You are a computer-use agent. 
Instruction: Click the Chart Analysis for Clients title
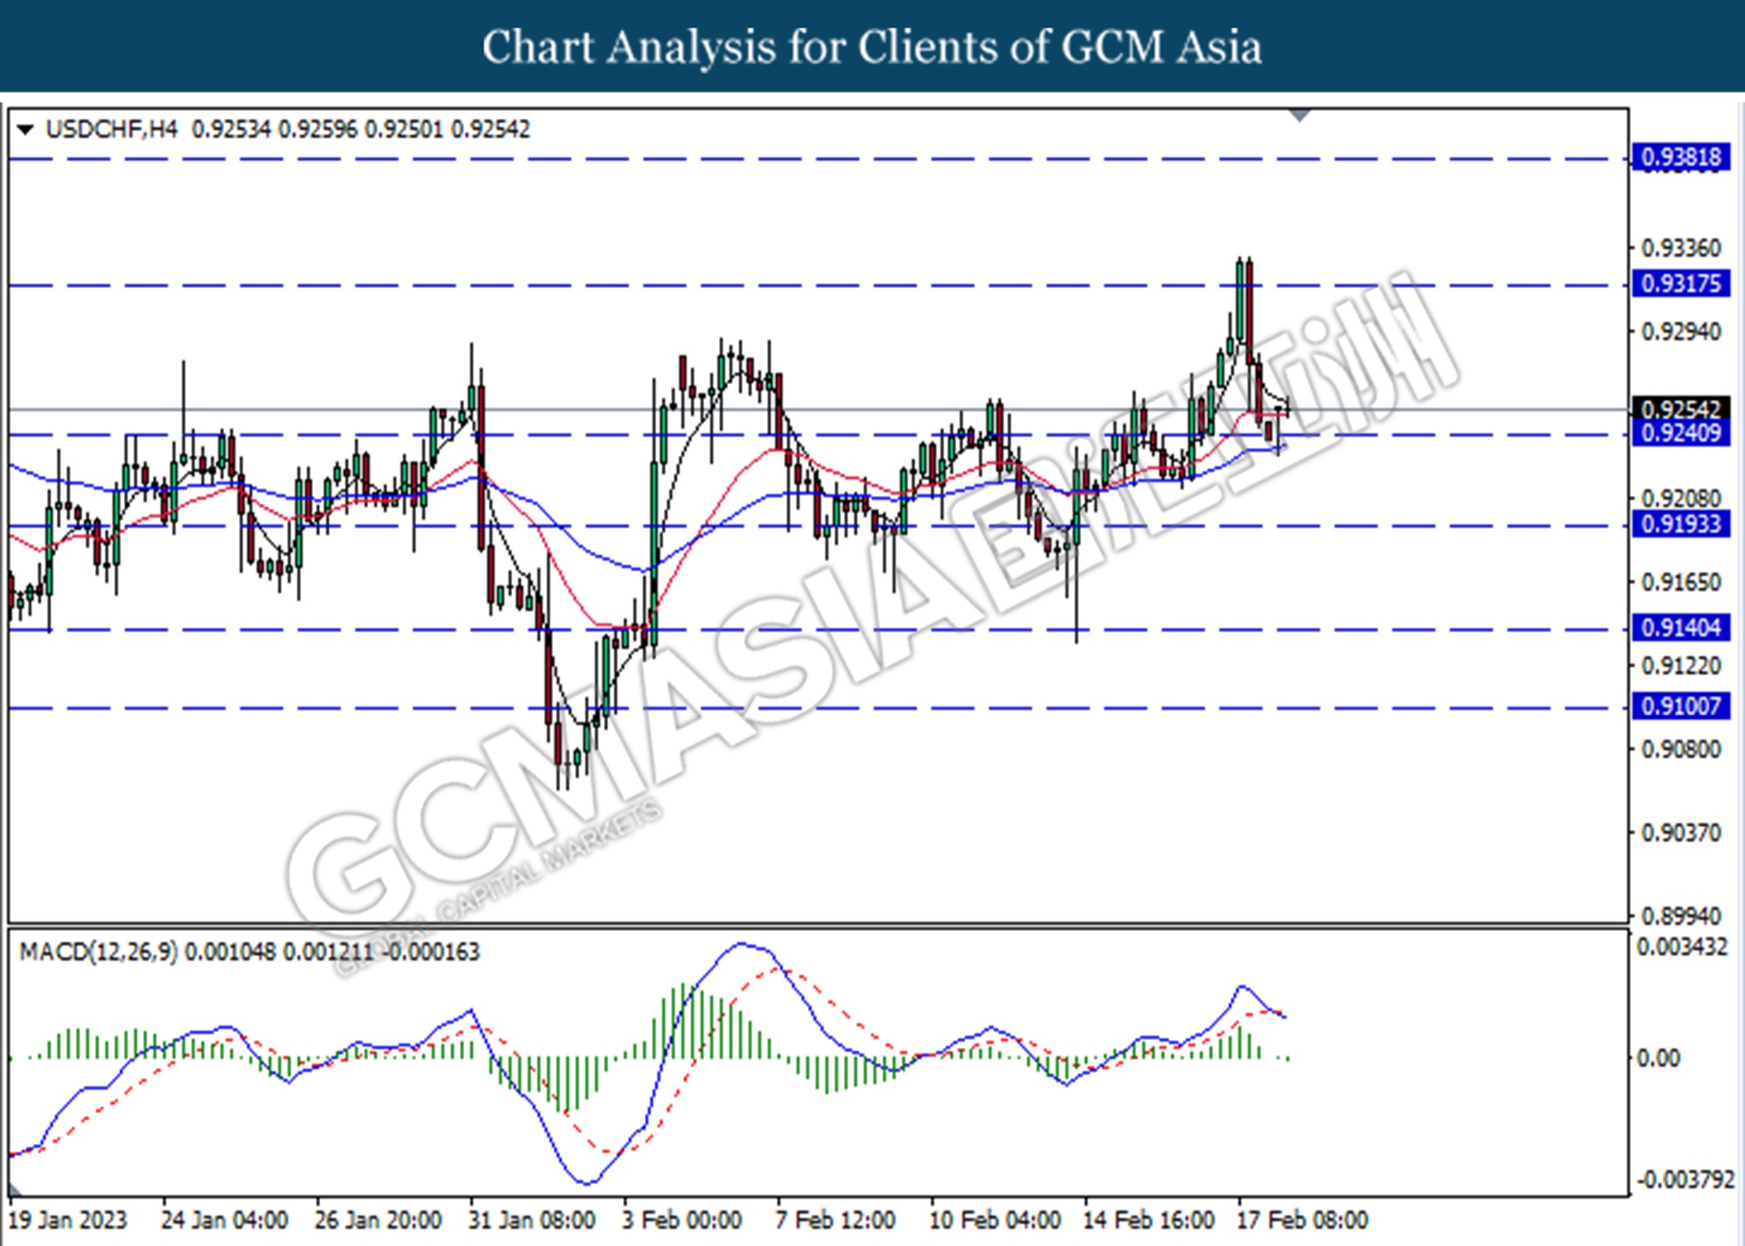click(872, 47)
